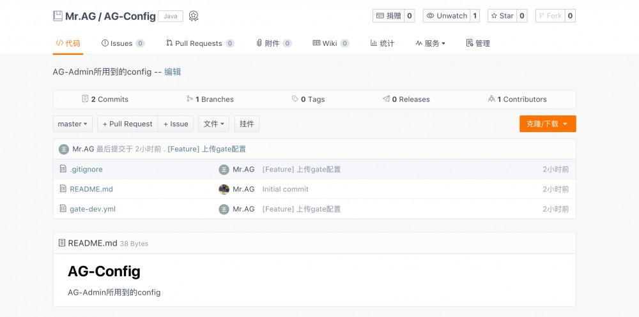Click the recommended badge icon next to Java
The image size is (639, 317).
click(x=194, y=17)
